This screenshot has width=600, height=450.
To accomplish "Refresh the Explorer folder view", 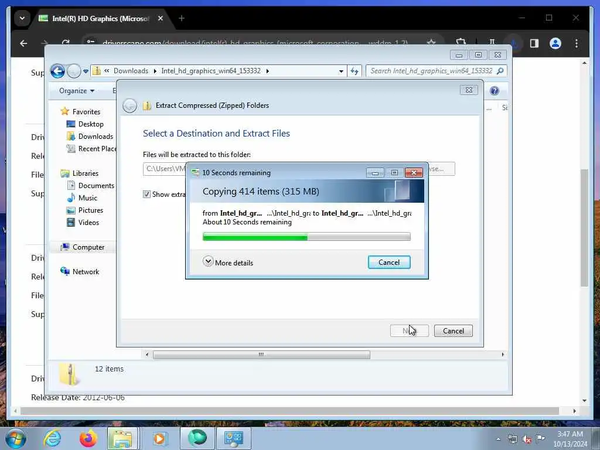I will pos(354,71).
